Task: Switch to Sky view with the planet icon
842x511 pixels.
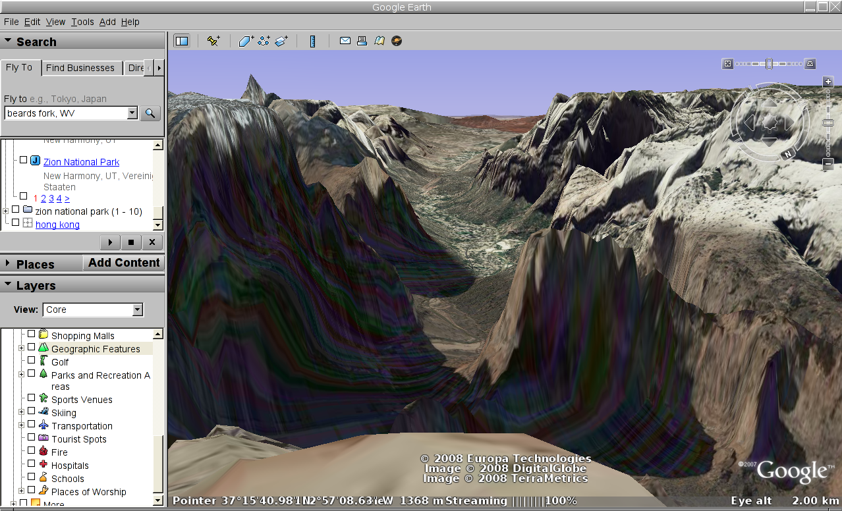Action: (396, 41)
